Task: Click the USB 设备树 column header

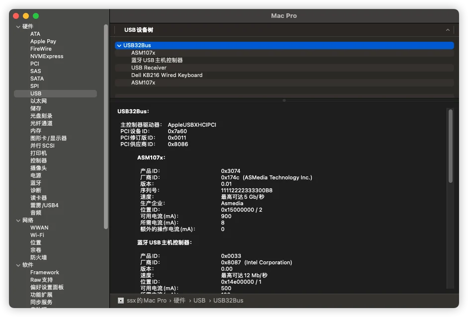Action: coord(284,30)
